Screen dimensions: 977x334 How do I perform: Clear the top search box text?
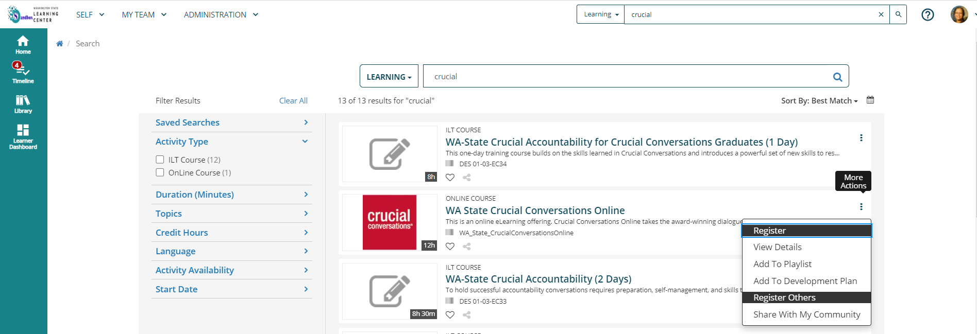click(x=881, y=14)
